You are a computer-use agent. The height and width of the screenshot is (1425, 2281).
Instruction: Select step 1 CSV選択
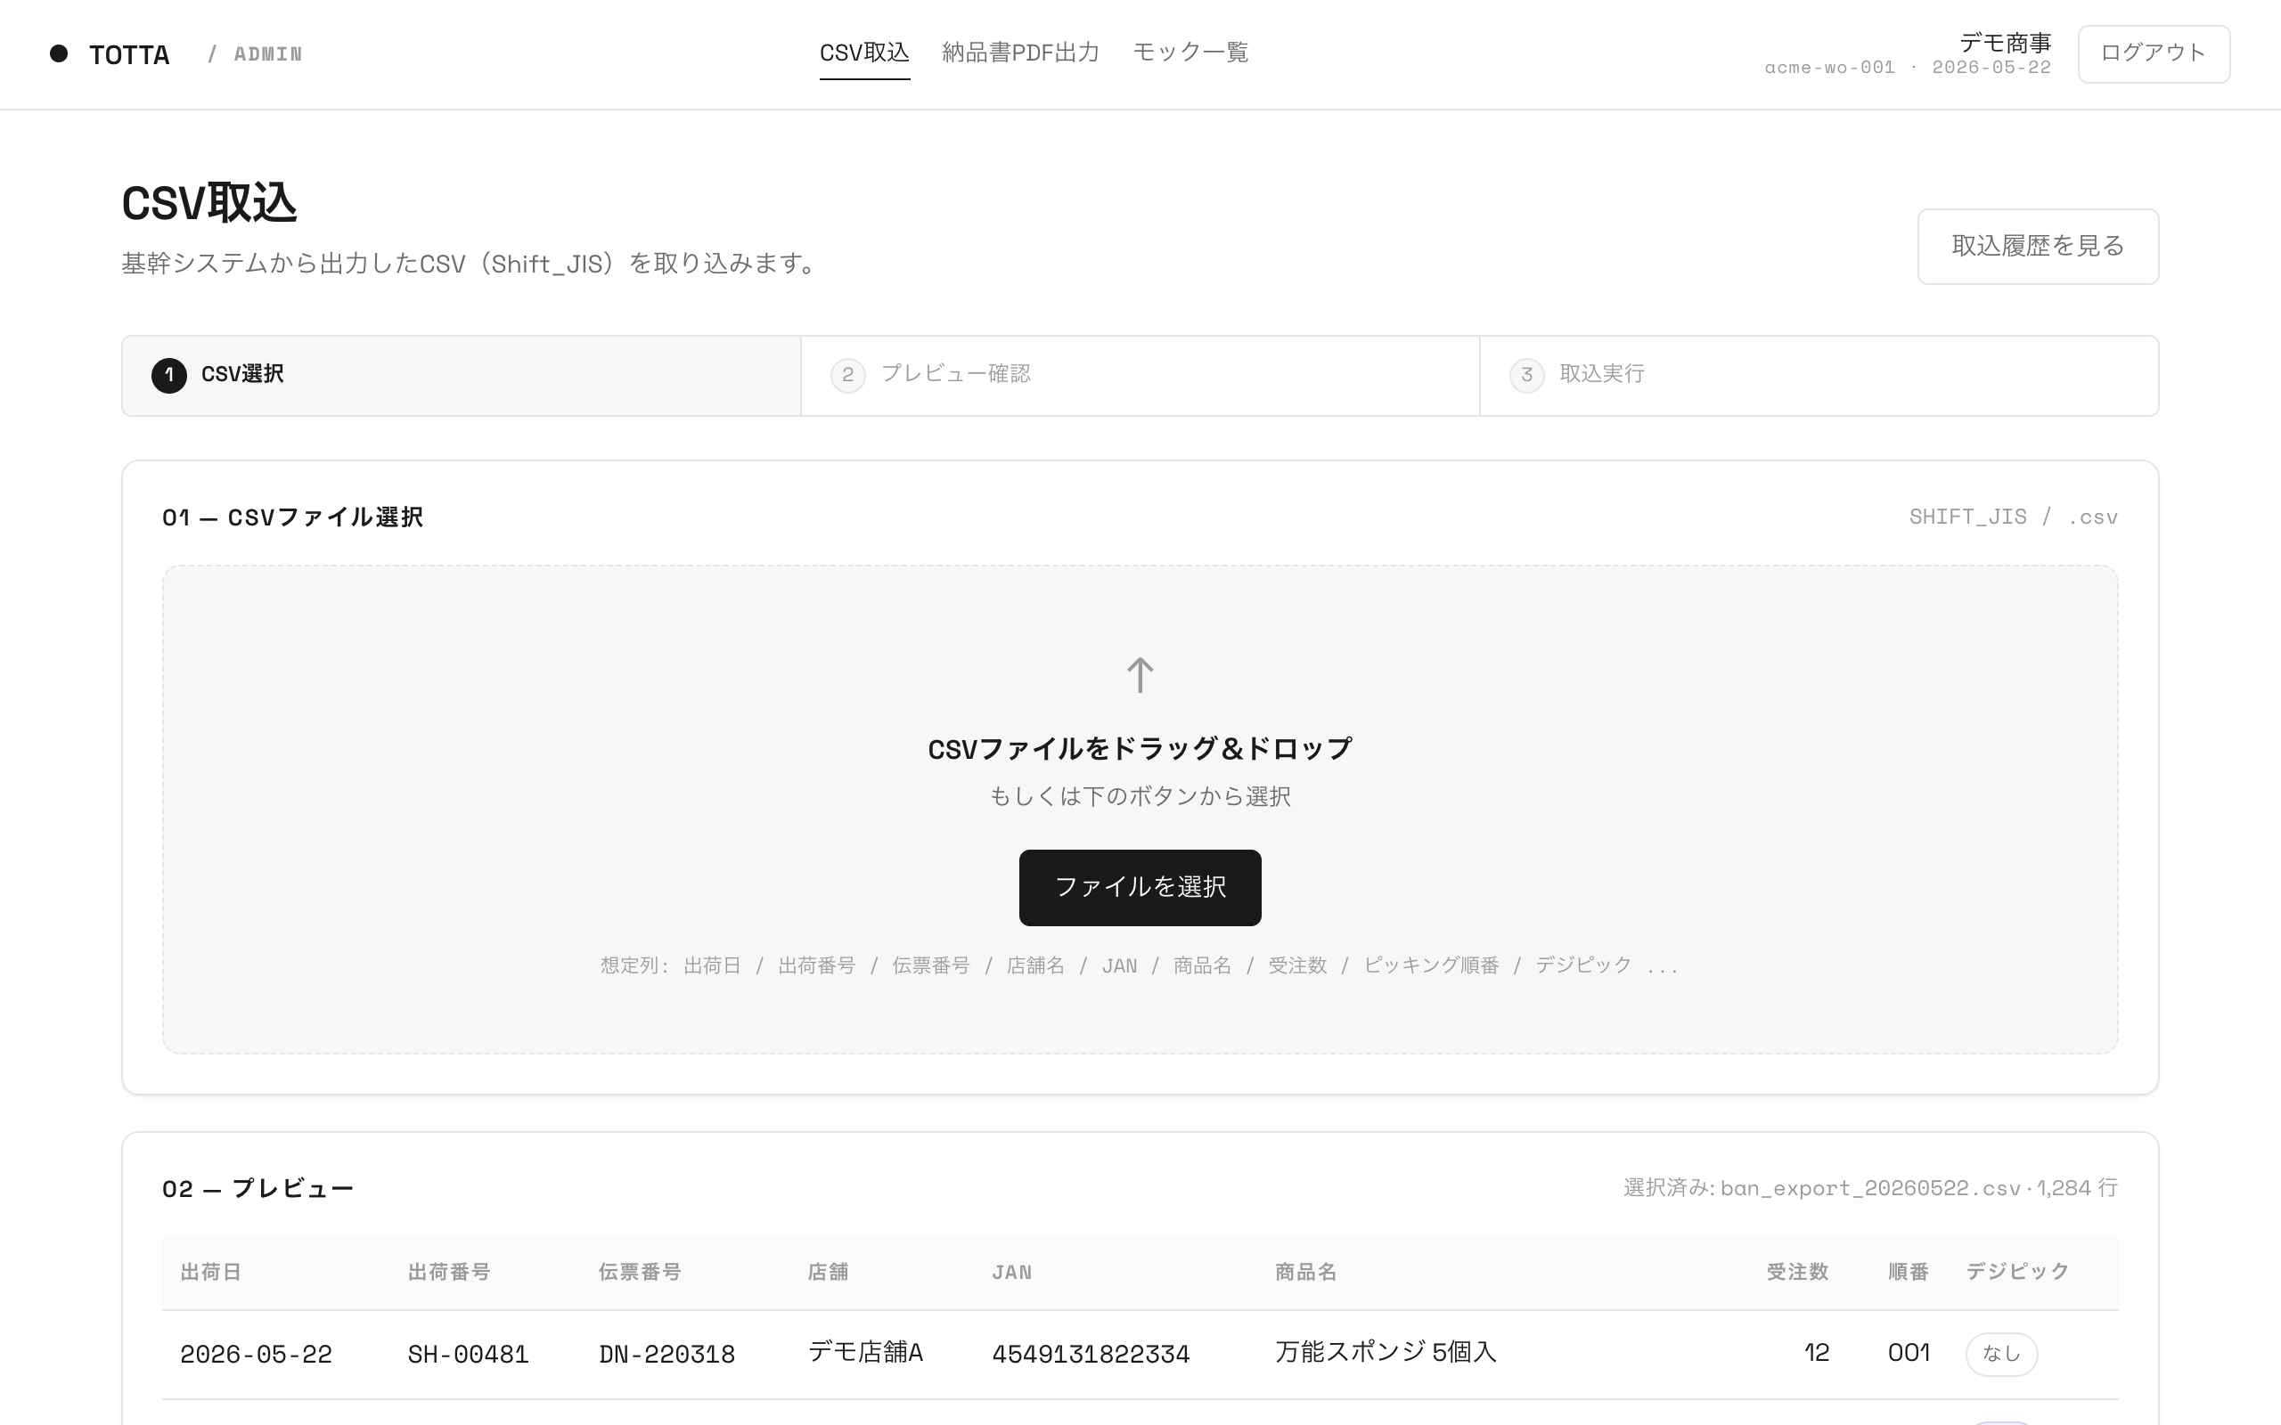(x=462, y=375)
